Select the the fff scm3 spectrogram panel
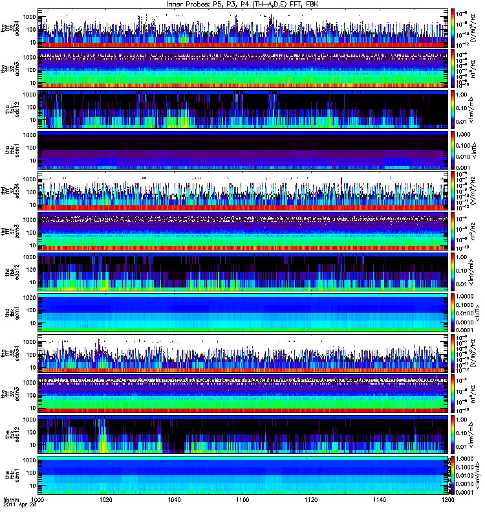 click(243, 394)
